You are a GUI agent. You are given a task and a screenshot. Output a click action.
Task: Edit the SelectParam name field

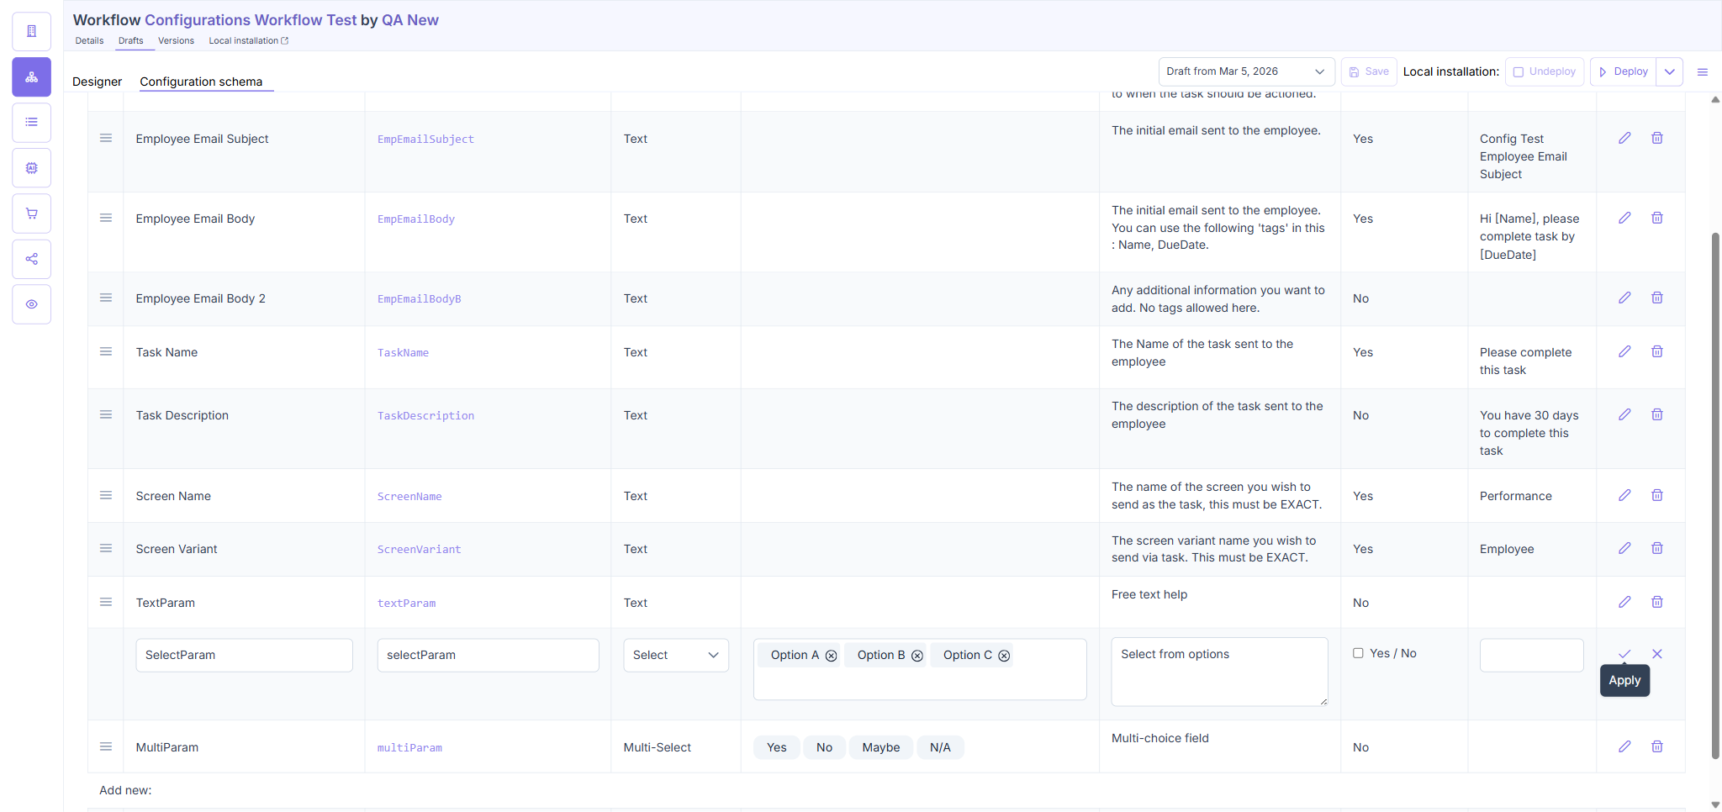pos(245,655)
